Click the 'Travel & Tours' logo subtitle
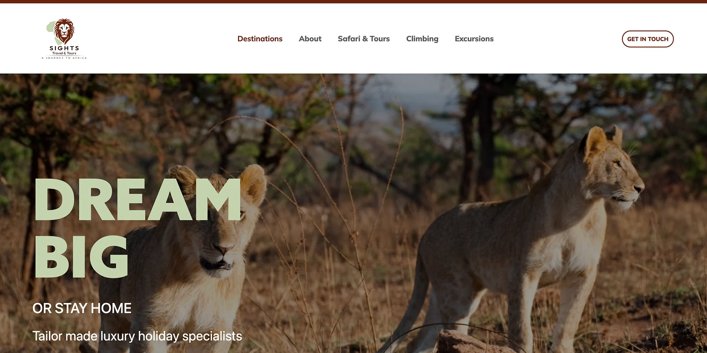The image size is (707, 353). pyautogui.click(x=64, y=53)
